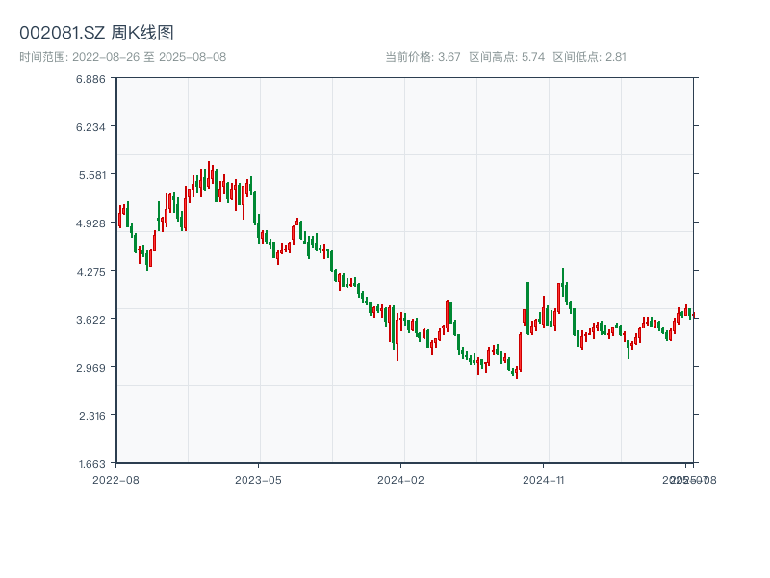This screenshot has height=578, width=770.
Task: Click the 2024-11 x-axis date label
Action: click(544, 479)
